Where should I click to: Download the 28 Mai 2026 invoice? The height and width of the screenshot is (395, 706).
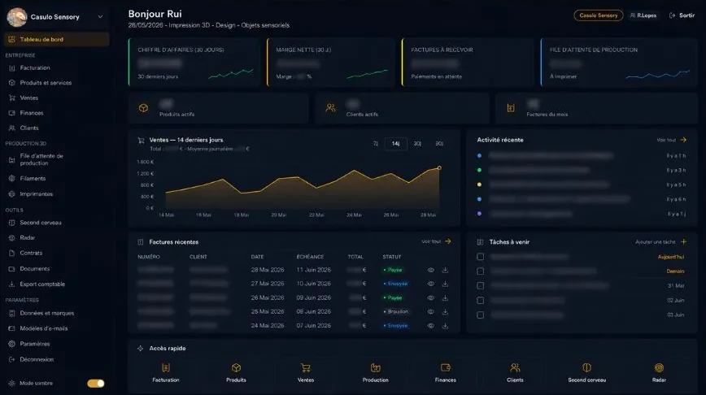pyautogui.click(x=445, y=270)
